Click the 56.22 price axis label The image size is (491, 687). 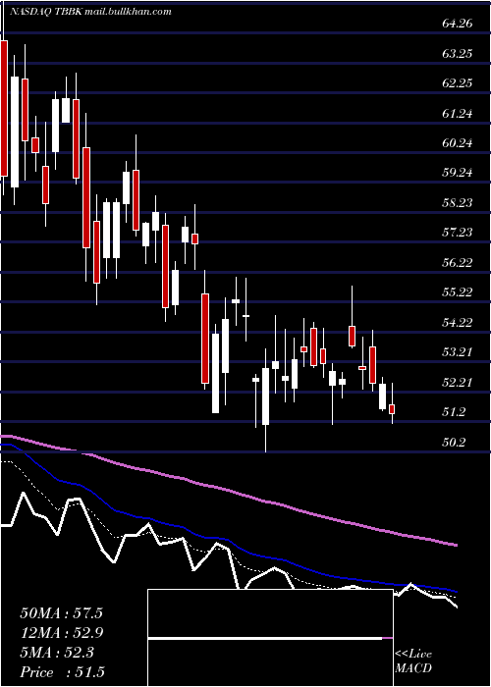(x=458, y=262)
